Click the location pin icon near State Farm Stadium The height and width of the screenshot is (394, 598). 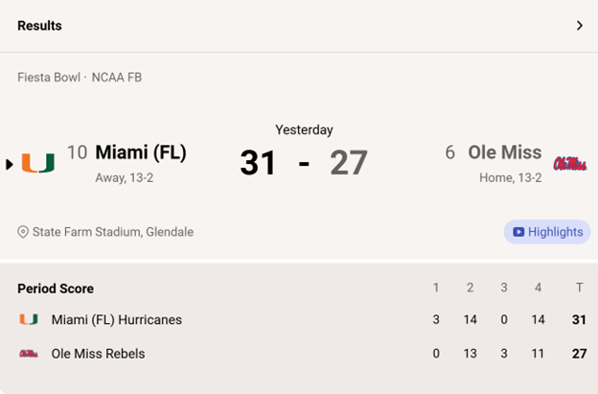(x=23, y=232)
